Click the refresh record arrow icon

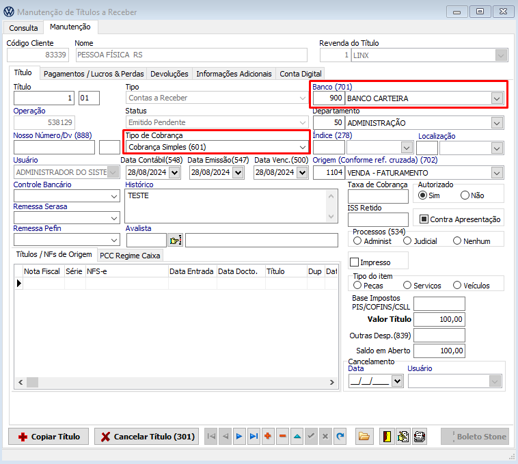[340, 436]
